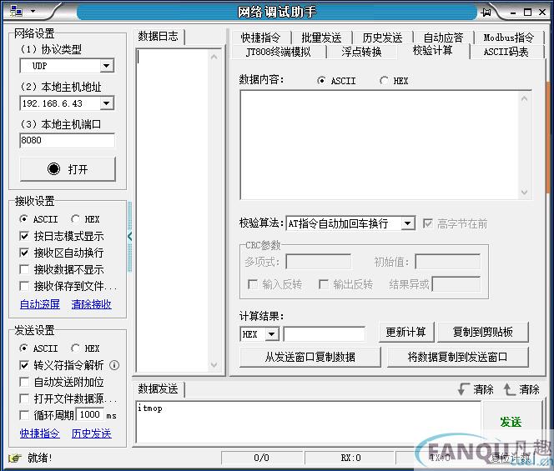Click the app menu icon in title bar
Image resolution: width=554 pixels, height=471 pixels.
tap(17, 11)
